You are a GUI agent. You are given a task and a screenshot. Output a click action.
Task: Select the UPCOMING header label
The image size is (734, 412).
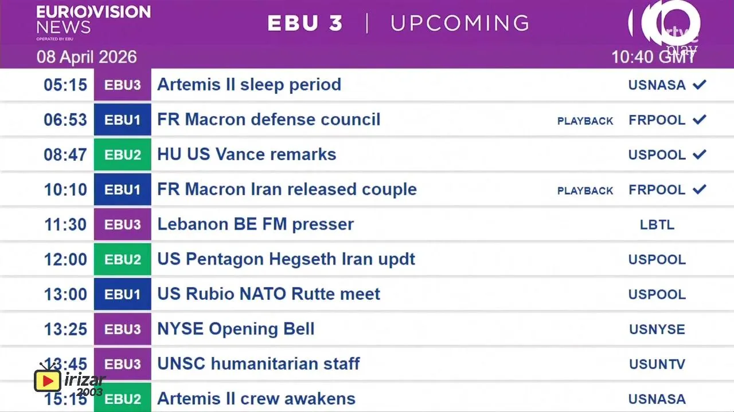pos(459,23)
